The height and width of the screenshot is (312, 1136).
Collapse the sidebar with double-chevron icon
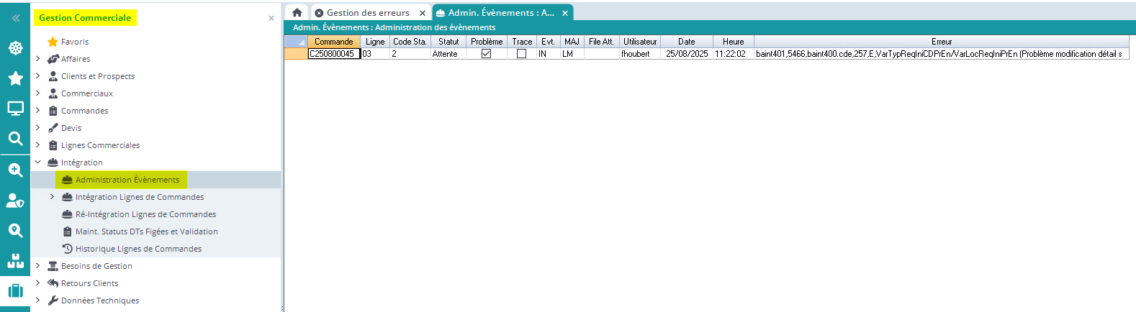tap(15, 18)
